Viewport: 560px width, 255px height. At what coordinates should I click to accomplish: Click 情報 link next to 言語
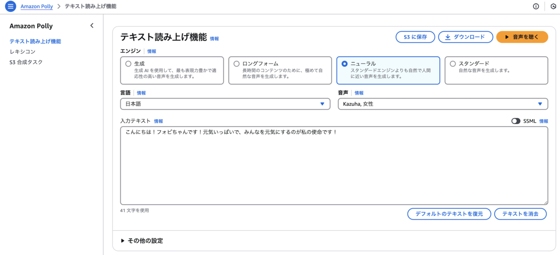pyautogui.click(x=141, y=93)
